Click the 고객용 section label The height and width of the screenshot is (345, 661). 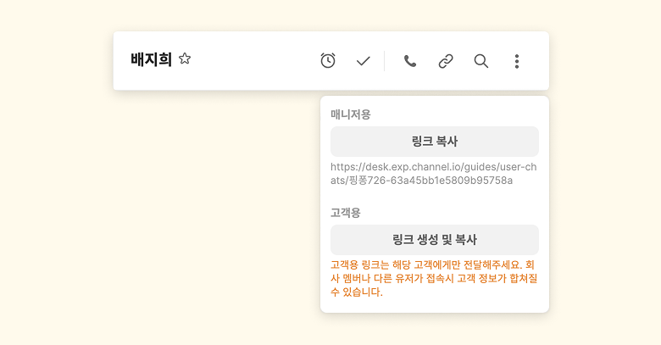(346, 213)
